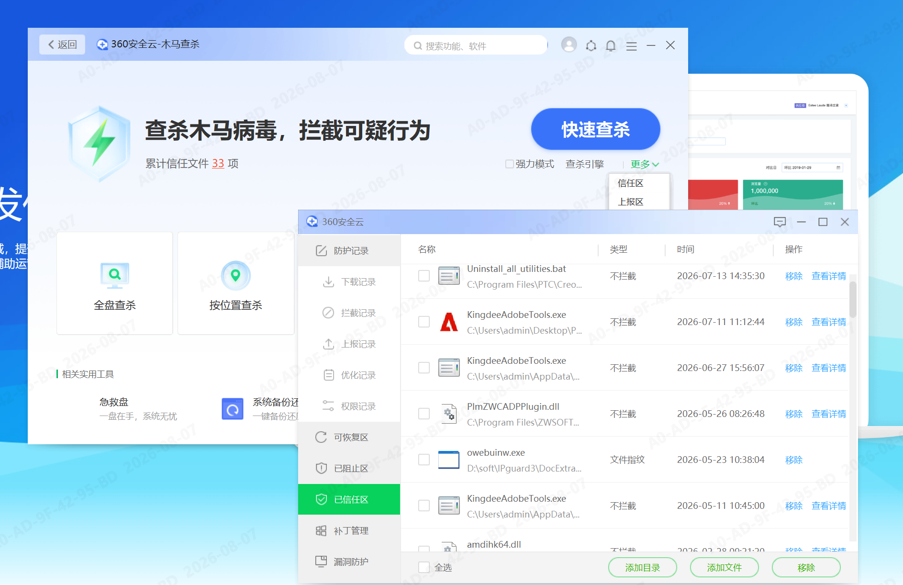Select the 已信任区 tab
The width and height of the screenshot is (903, 585).
click(x=349, y=499)
